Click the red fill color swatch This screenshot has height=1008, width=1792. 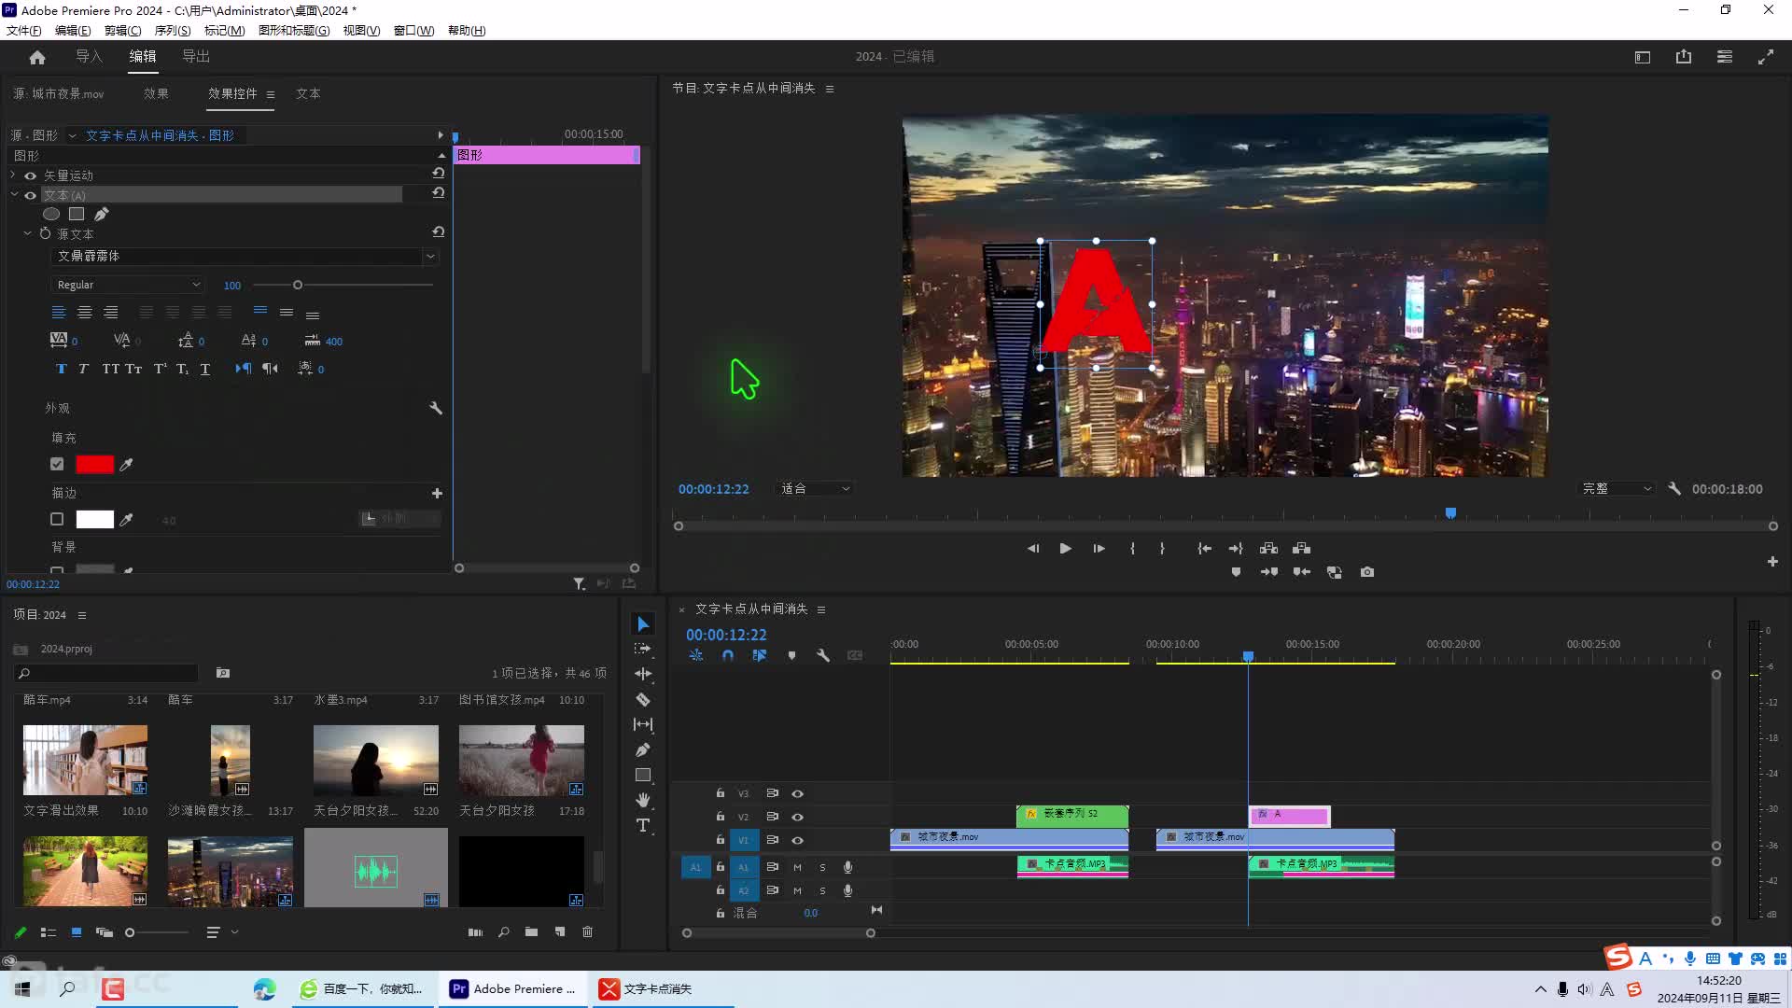(x=94, y=464)
